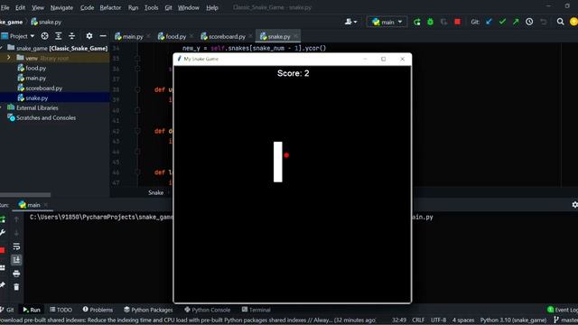578x325 pixels.
Task: Click the Down stack trace arrow
Action: click(16, 233)
